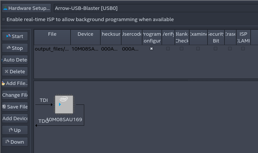Image resolution: width=258 pixels, height=153 pixels.
Task: Click the Add Device button
Action: pos(15,118)
